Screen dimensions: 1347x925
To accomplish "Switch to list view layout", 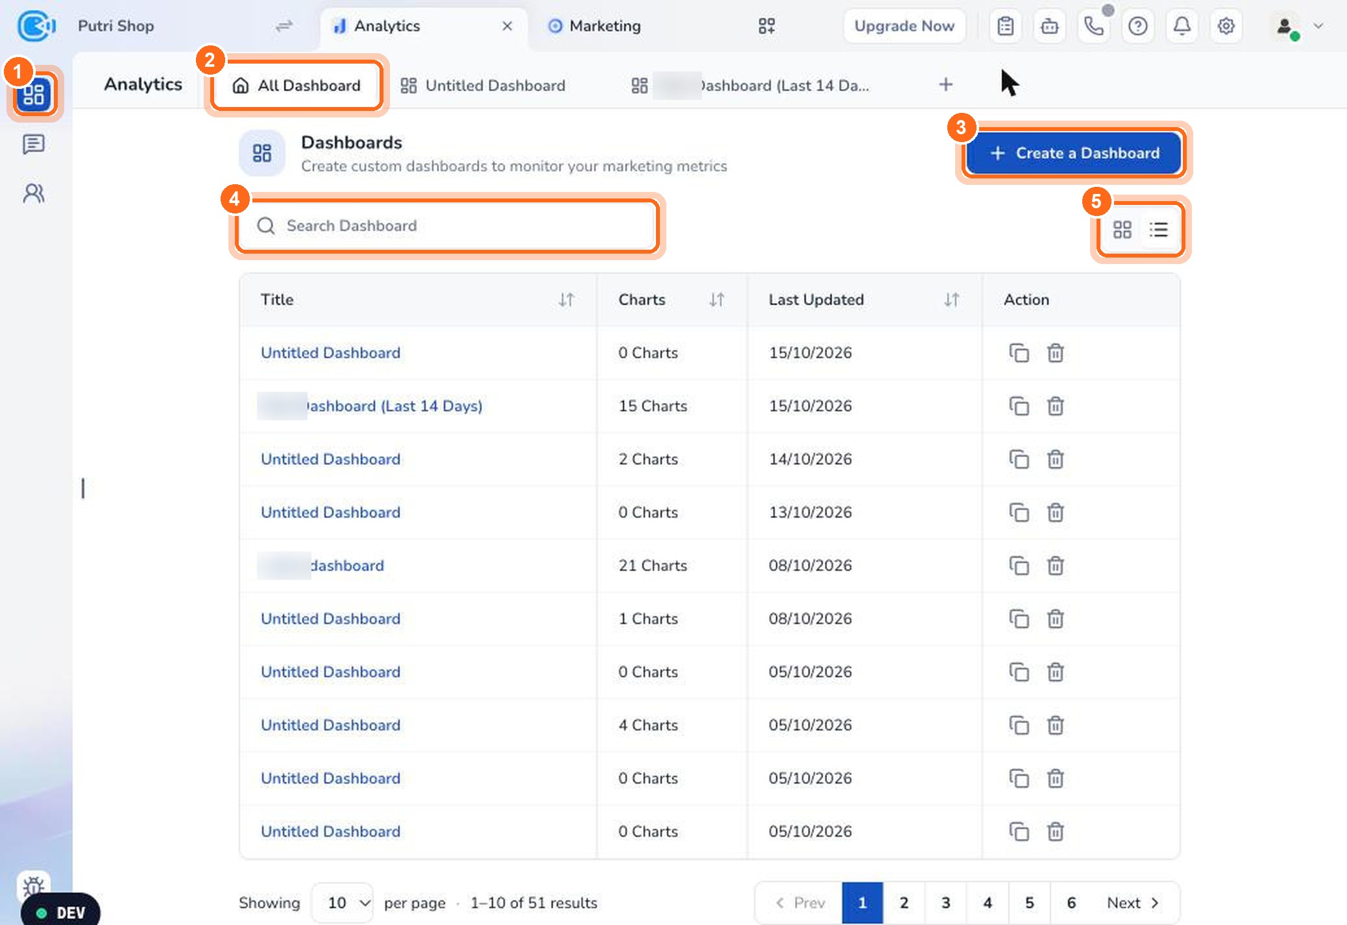I will click(x=1159, y=230).
